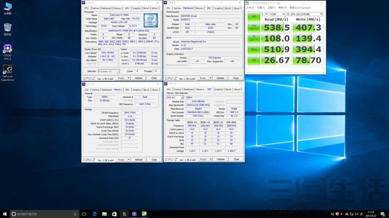Screen dimensions: 389x218
Task: Switch to the green CrystalDiskMark taskbar icon
Action: click(x=144, y=214)
